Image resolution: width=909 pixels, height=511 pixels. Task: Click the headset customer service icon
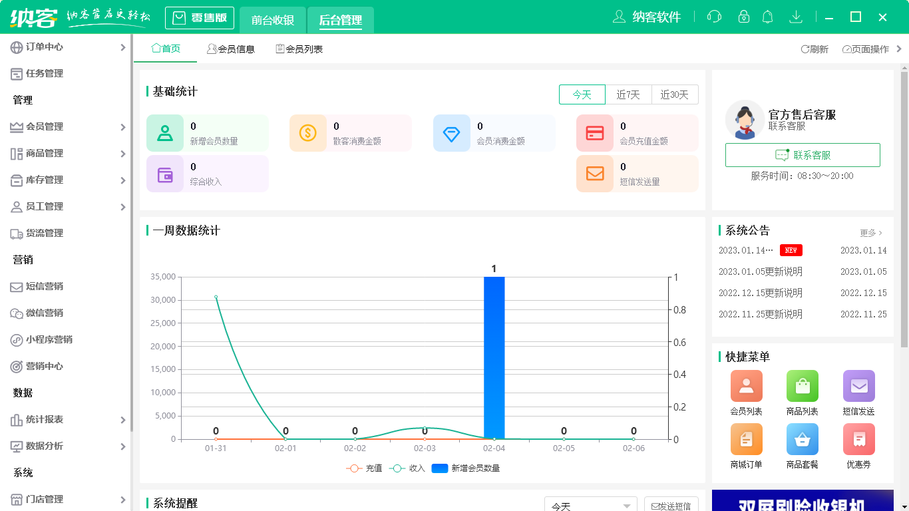(x=714, y=16)
